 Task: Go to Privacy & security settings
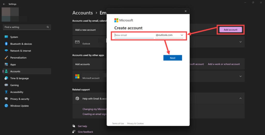point(20,99)
